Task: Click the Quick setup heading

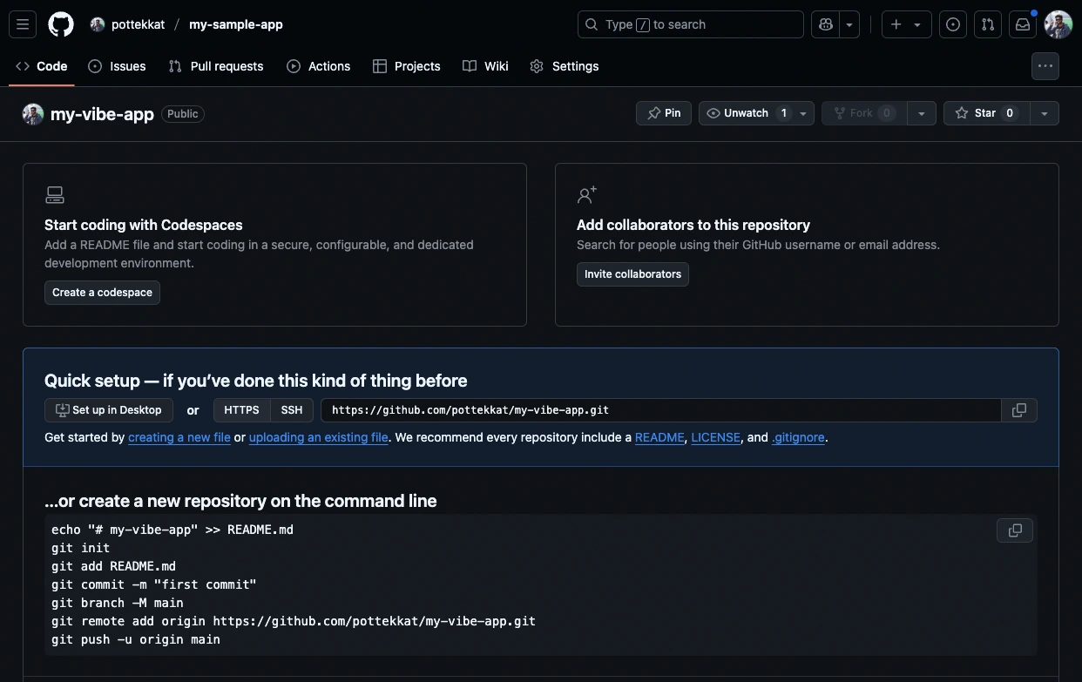Action: (256, 381)
